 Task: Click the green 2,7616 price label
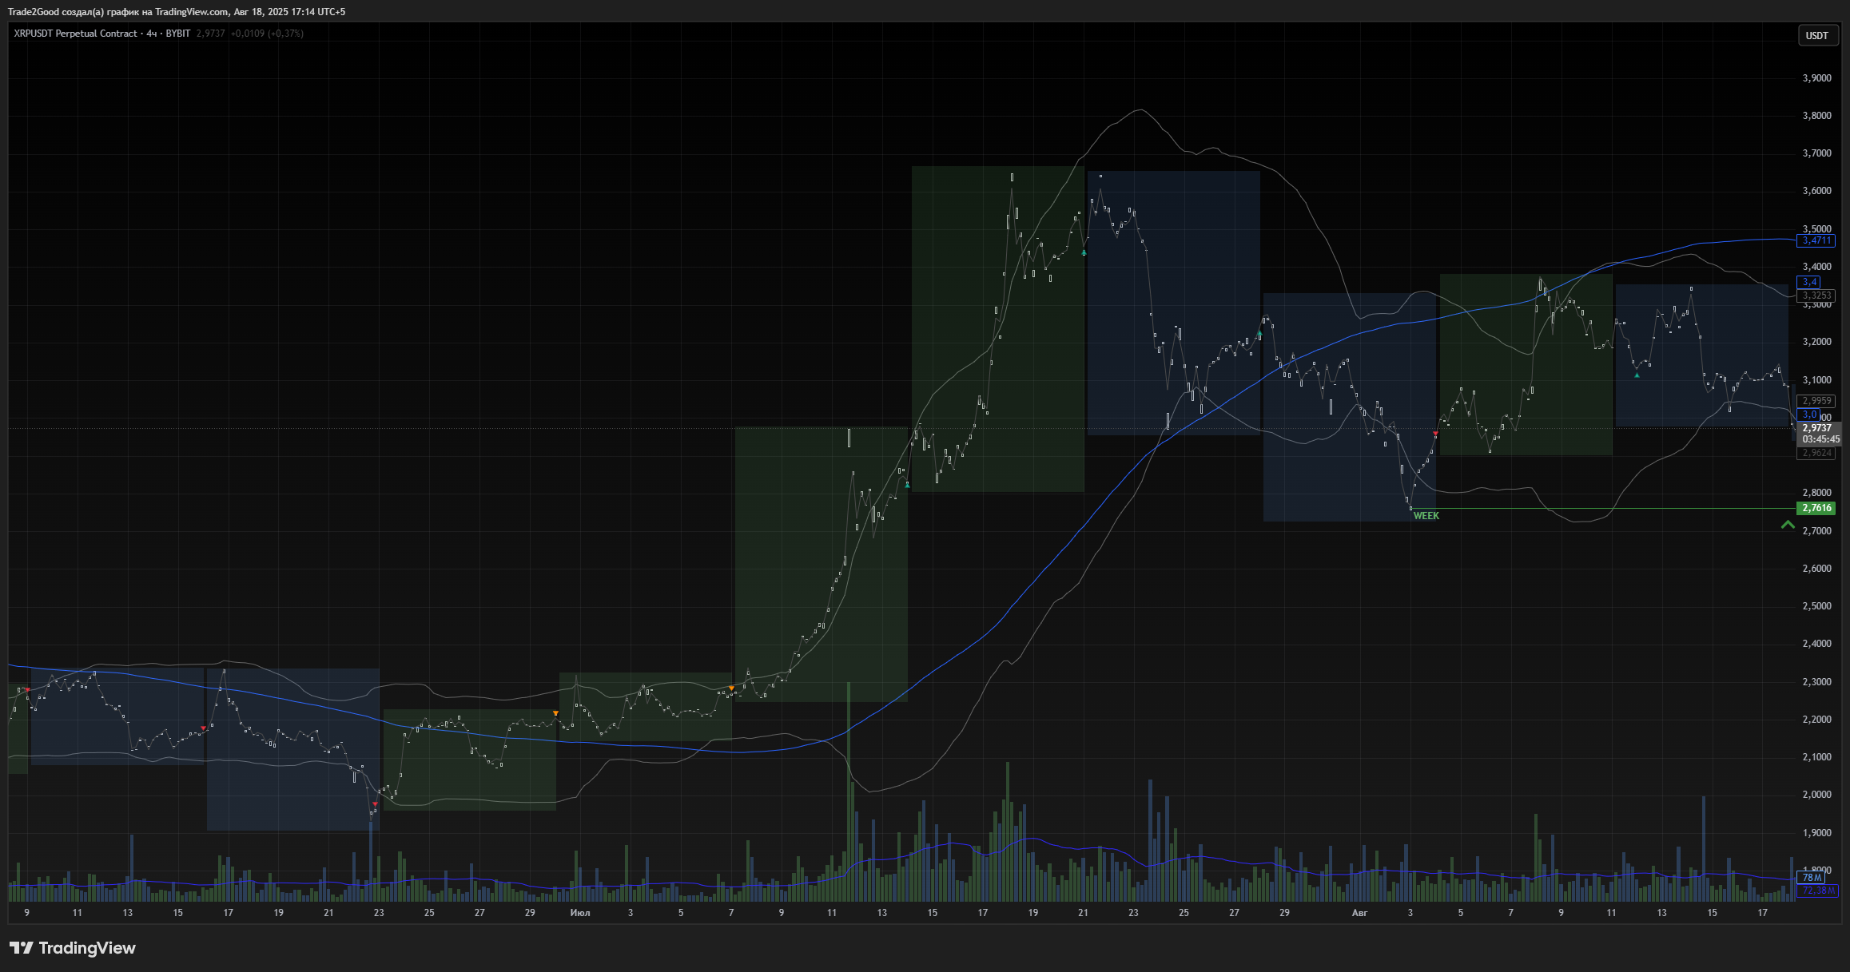pos(1816,508)
